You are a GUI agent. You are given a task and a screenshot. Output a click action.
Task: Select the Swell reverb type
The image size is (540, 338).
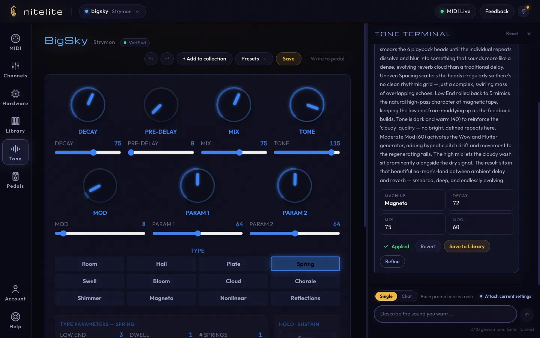coord(89,281)
